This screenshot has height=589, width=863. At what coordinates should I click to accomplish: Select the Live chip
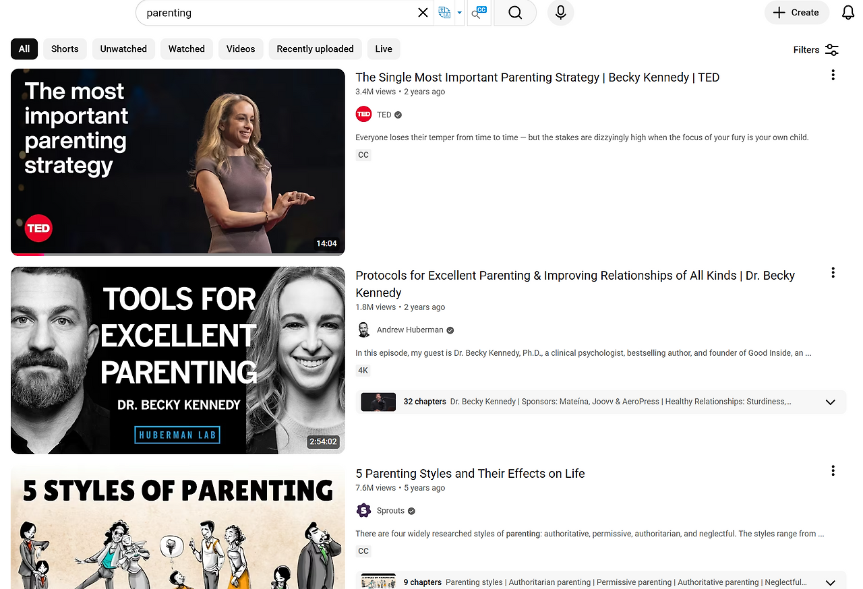[384, 49]
